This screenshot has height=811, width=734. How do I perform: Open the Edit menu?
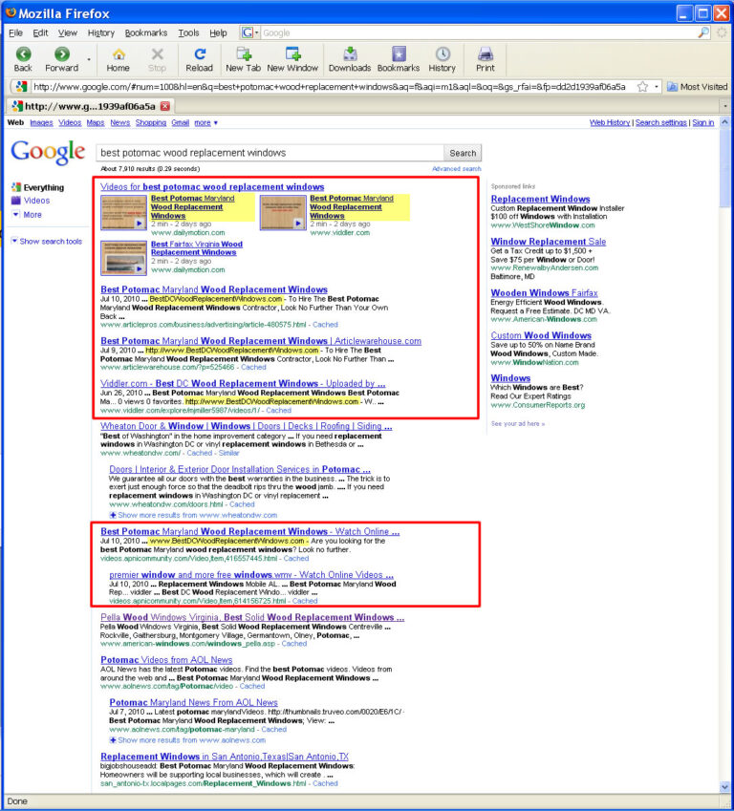pos(40,32)
